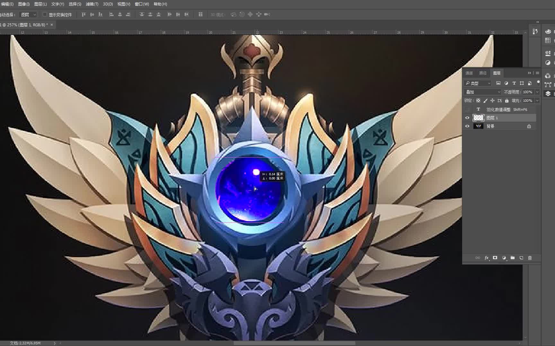The width and height of the screenshot is (555, 346).
Task: Toggle type layer filter
Action: pyautogui.click(x=514, y=83)
